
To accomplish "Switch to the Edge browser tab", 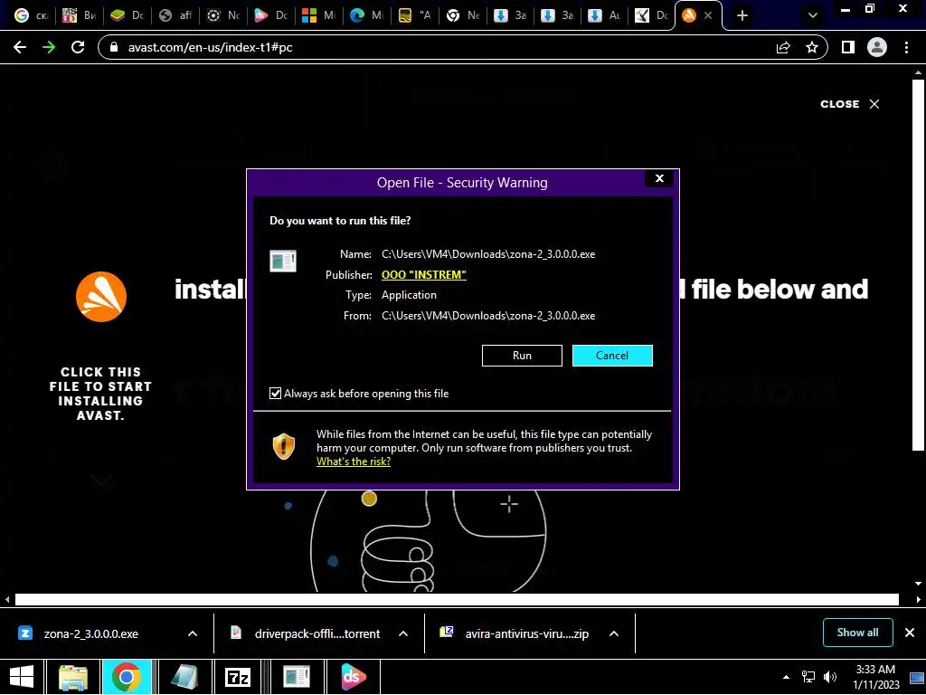I will pyautogui.click(x=365, y=15).
